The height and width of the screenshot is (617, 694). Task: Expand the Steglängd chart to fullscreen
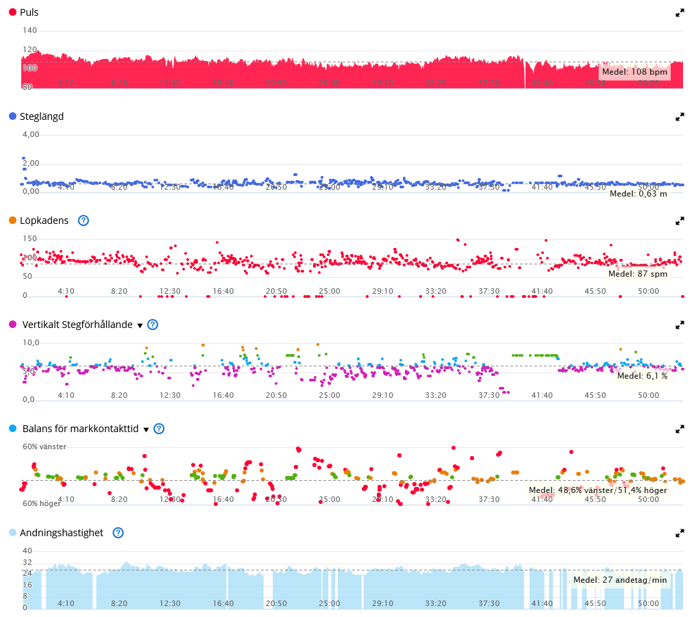680,117
